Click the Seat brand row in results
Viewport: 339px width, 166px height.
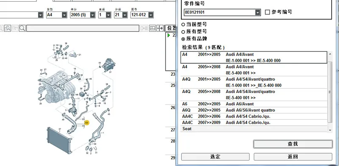(254, 129)
